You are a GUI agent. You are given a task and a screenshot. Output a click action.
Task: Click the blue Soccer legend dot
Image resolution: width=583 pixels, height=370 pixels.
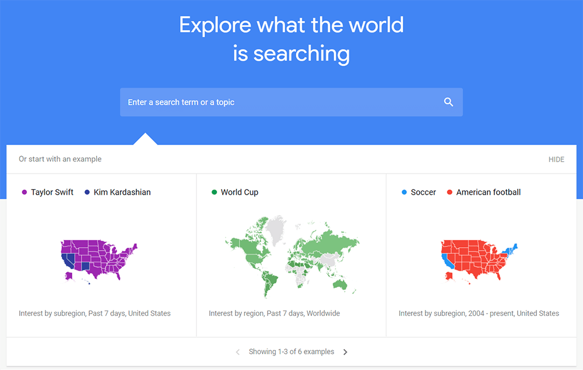(404, 192)
